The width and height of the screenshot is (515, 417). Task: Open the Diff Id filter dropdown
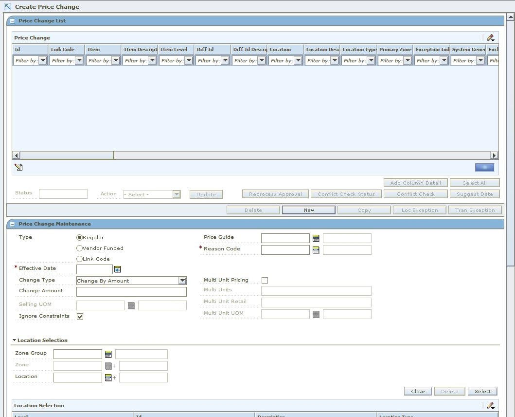[x=225, y=60]
